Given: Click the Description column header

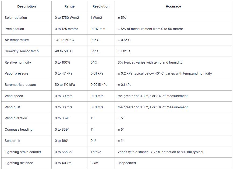Looking at the screenshot, I should click(26, 6).
